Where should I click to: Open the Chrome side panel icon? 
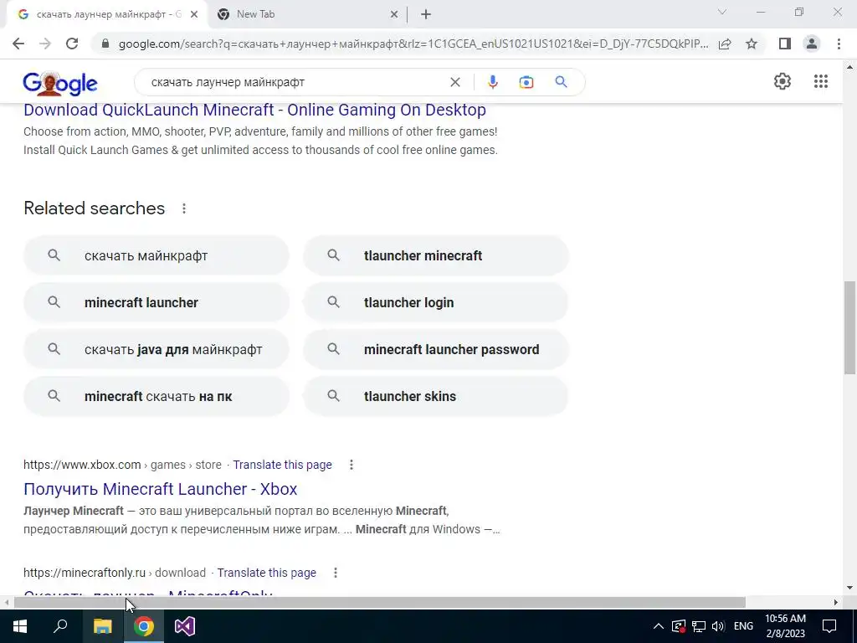click(x=785, y=44)
